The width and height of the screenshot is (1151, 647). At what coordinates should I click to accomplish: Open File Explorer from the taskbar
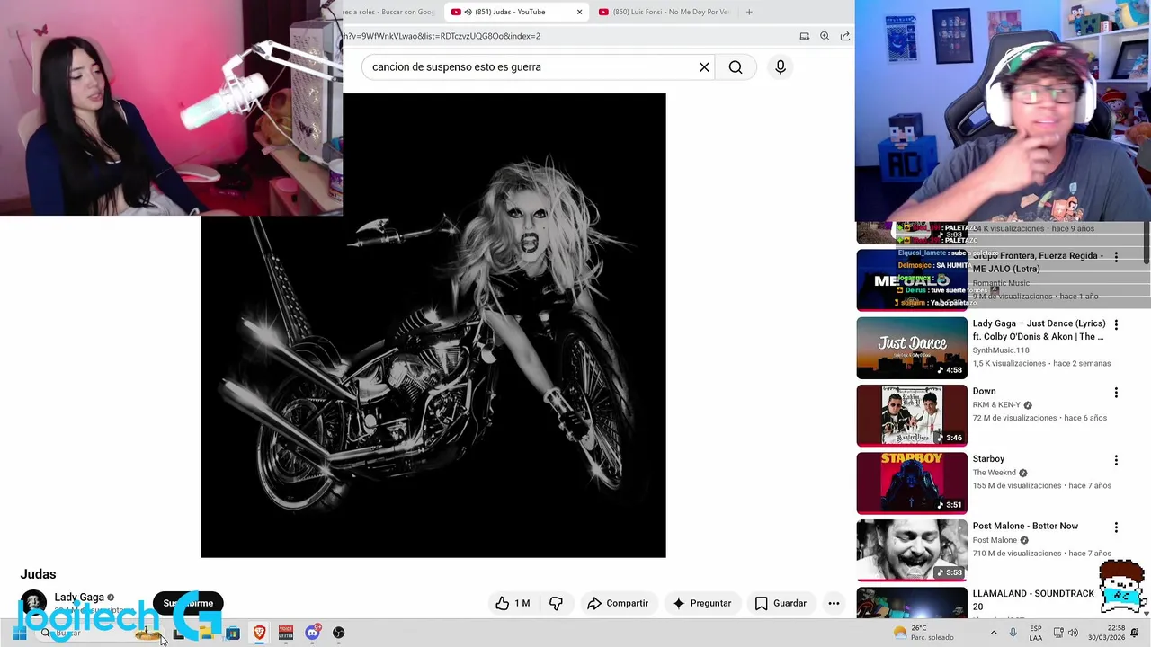click(206, 633)
